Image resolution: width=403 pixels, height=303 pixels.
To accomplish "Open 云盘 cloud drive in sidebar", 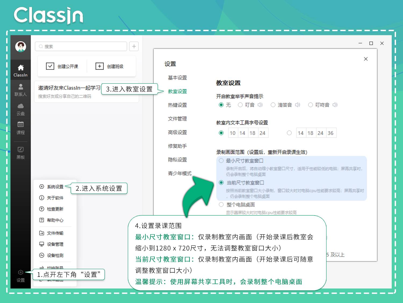I will (x=20, y=109).
